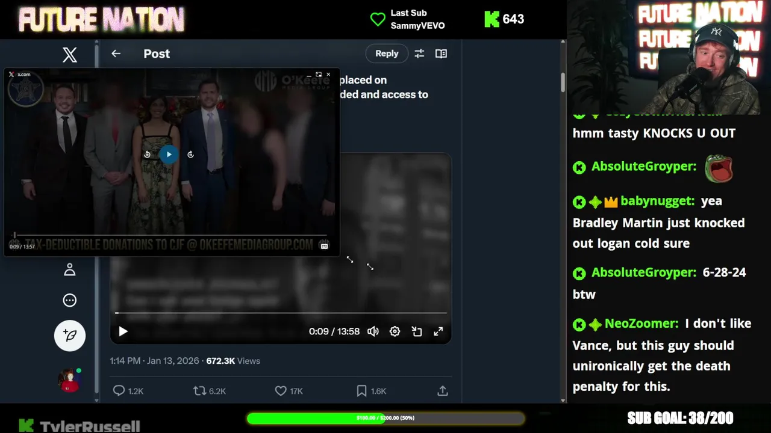Click the Kick logo next to 643

pos(492,19)
